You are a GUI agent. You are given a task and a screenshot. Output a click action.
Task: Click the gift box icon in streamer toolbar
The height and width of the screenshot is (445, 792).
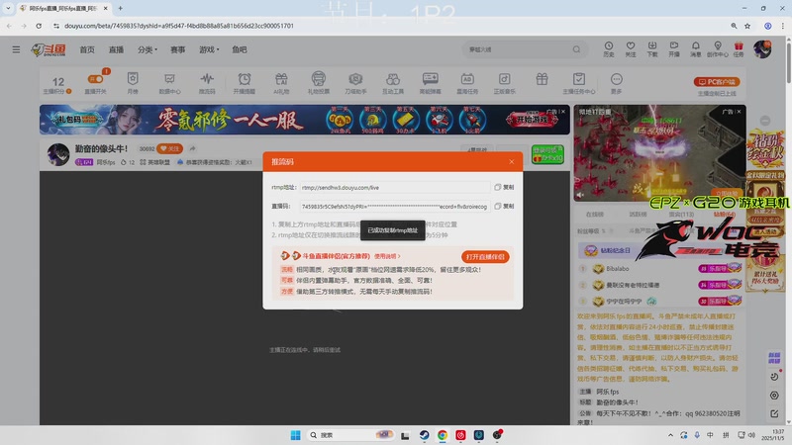(x=542, y=79)
